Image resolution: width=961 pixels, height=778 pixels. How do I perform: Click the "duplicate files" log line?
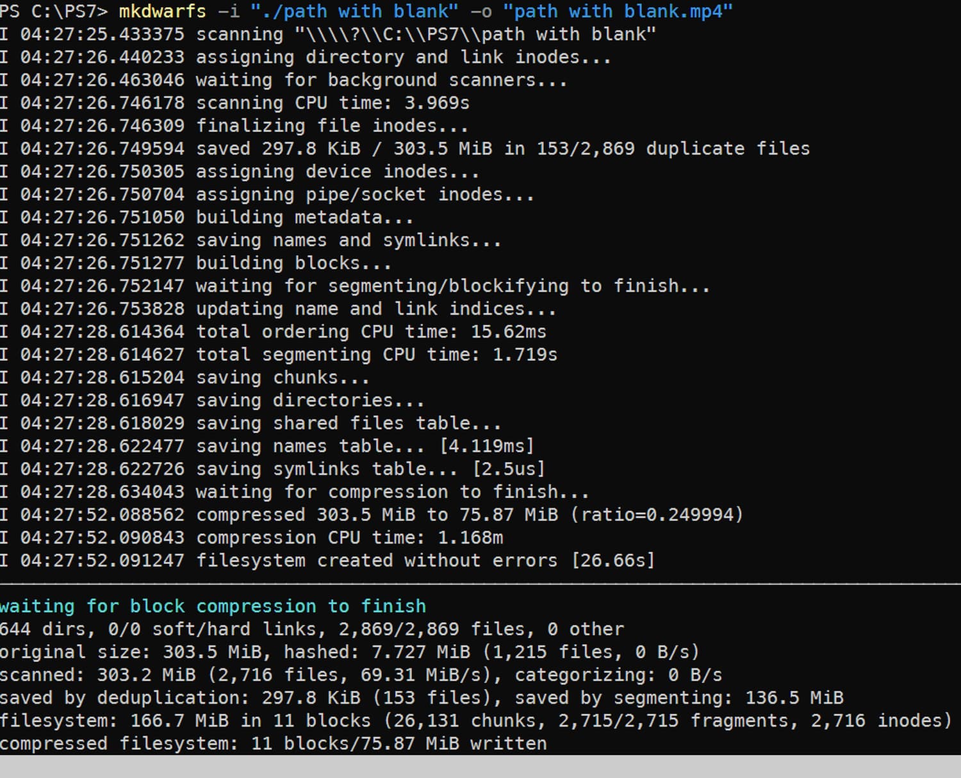[502, 149]
